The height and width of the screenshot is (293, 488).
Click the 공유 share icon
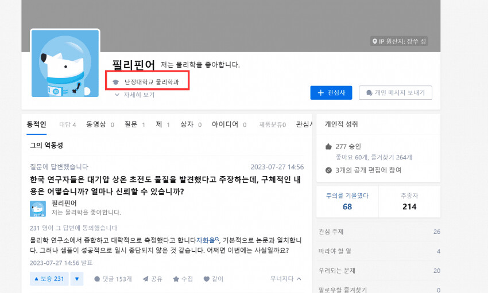pyautogui.click(x=145, y=279)
